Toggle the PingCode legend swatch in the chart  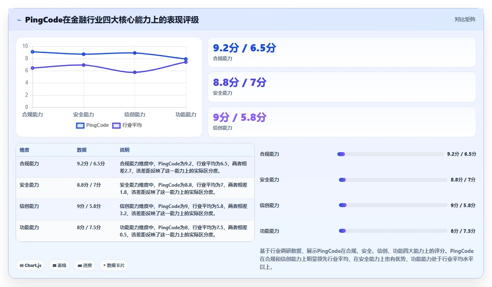(x=80, y=125)
